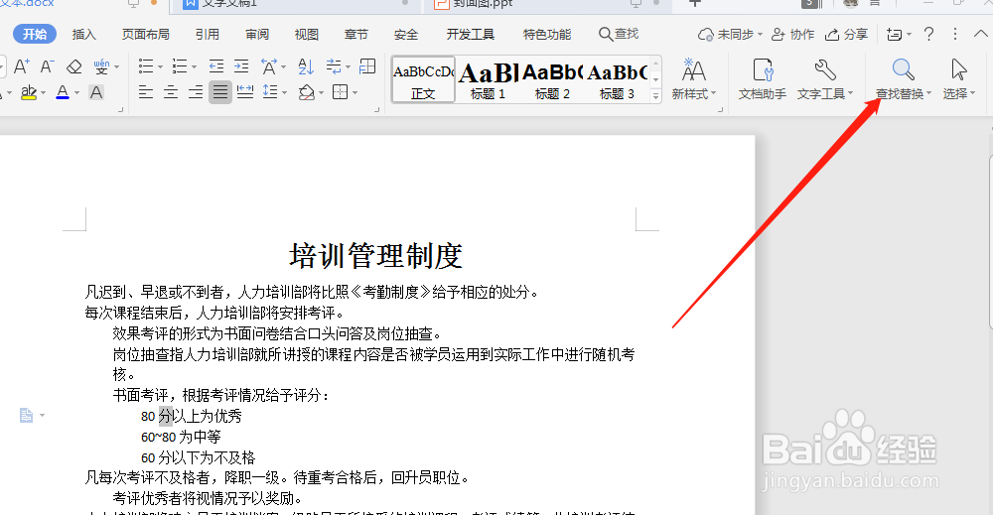Open help with the question mark icon
This screenshot has height=515, width=993.
pos(929,34)
